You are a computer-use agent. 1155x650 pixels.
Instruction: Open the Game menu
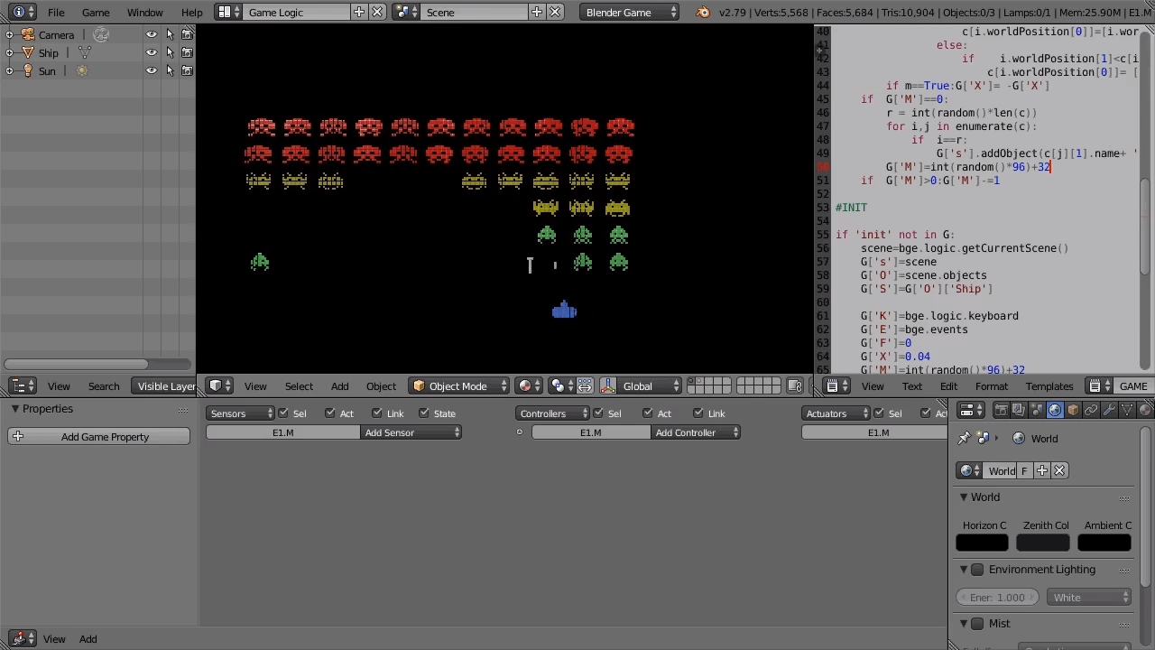click(x=96, y=12)
